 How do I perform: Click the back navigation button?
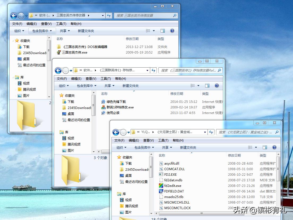(116, 132)
